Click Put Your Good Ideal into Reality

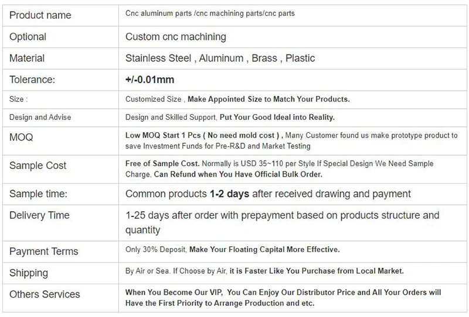pyautogui.click(x=277, y=117)
